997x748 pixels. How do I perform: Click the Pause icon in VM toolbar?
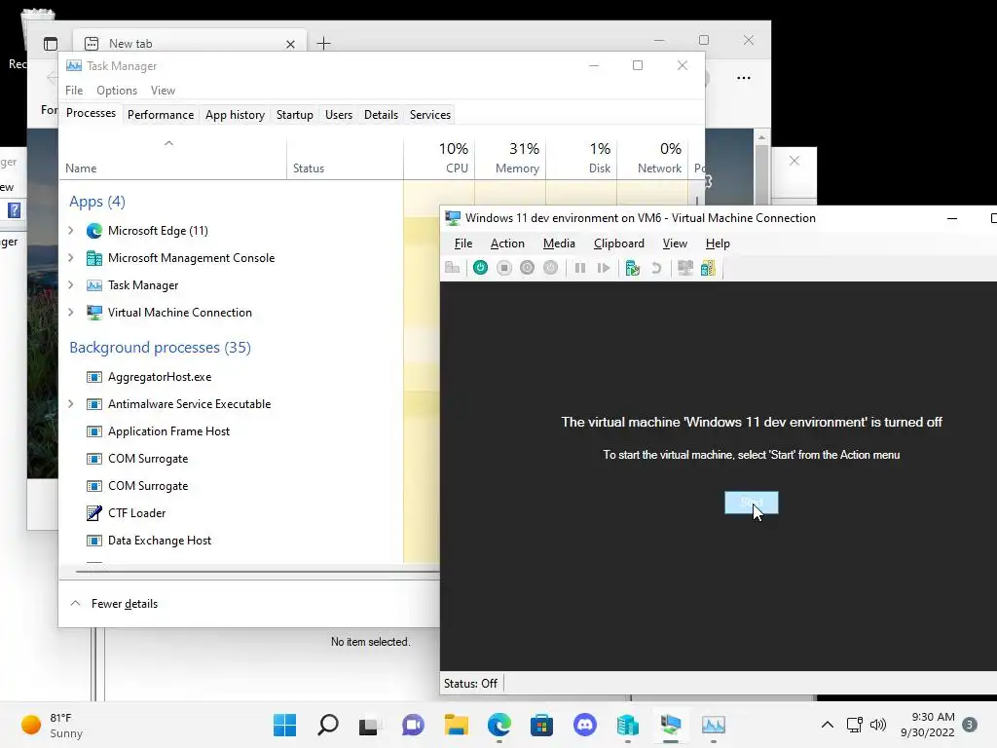580,268
